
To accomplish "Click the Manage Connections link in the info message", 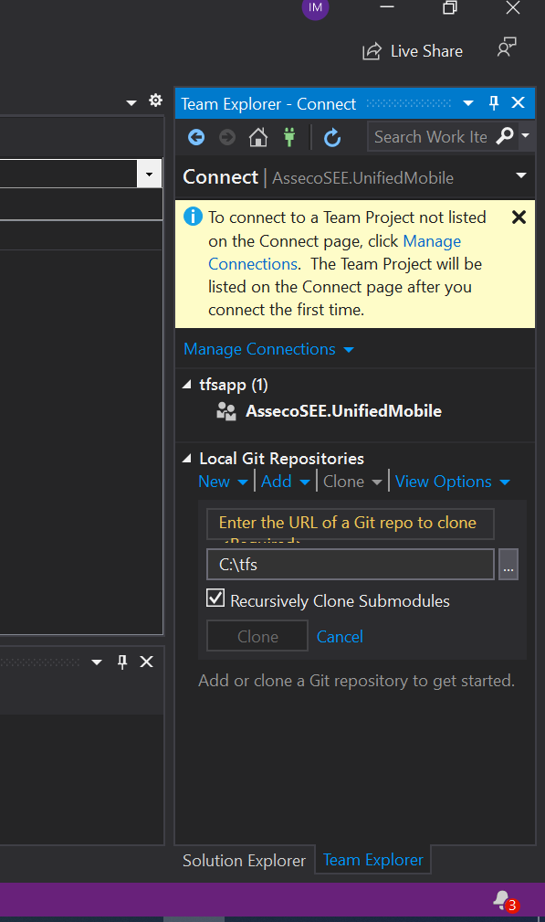I will pos(335,252).
